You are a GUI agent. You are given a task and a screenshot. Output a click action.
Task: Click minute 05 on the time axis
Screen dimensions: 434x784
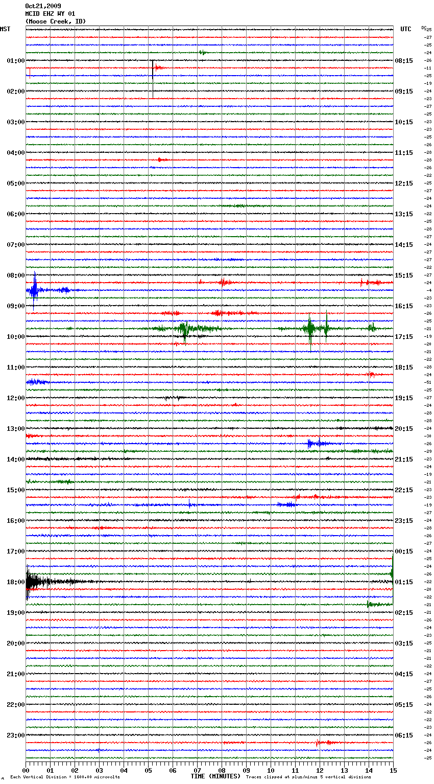tap(149, 770)
